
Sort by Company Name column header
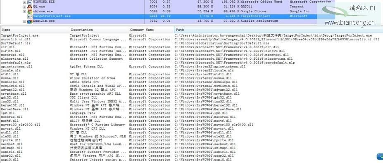coord(151,30)
